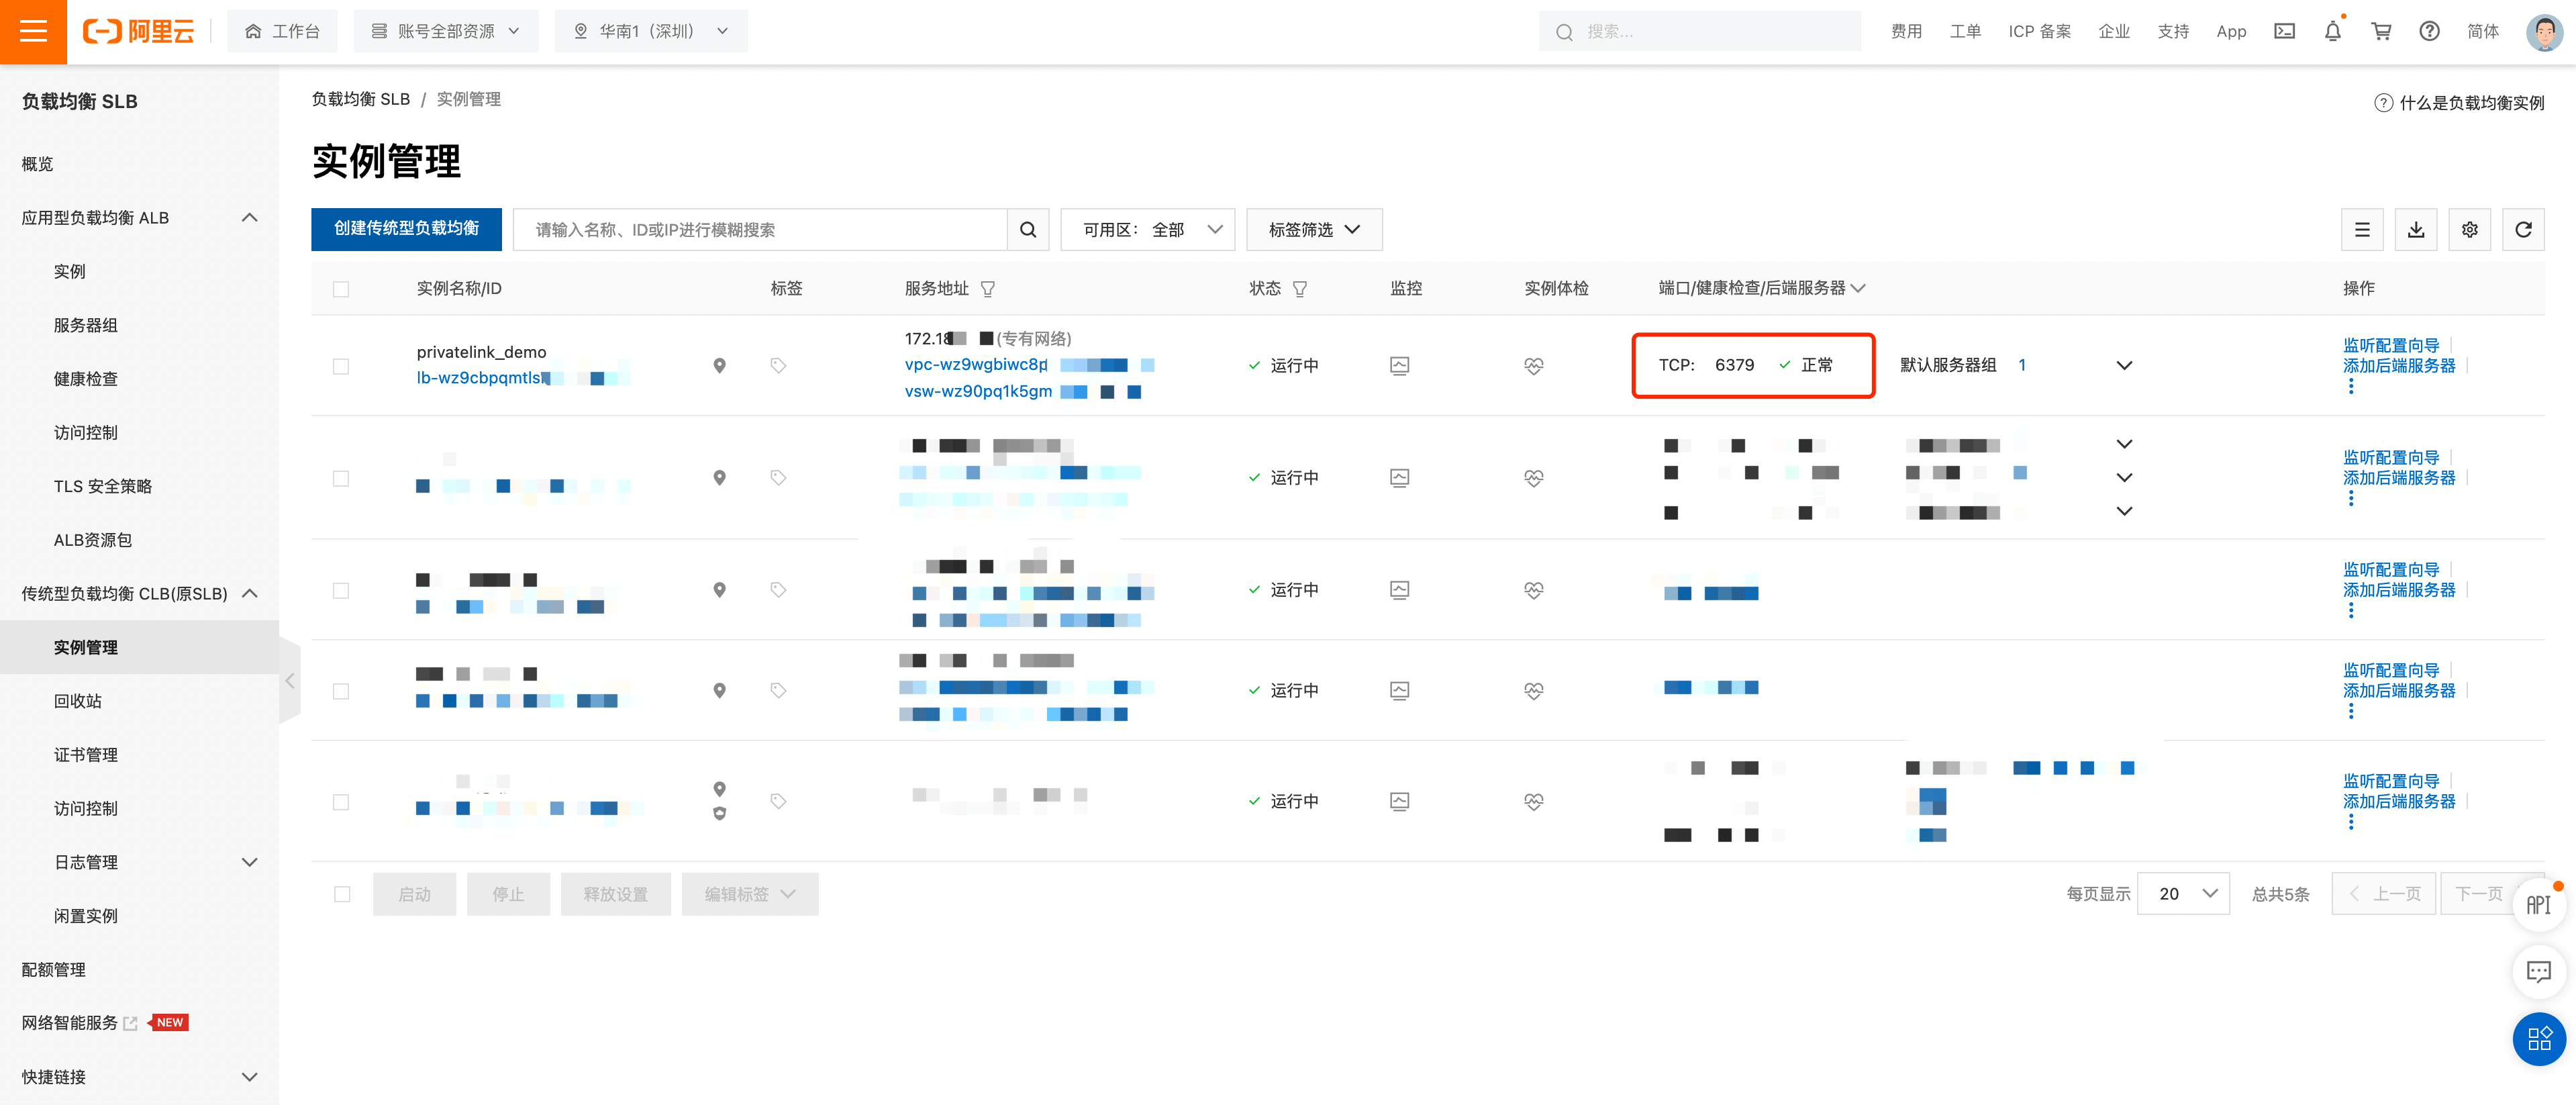Click inside the fuzzy search input field
Screen dimensions: 2576x1105
click(760, 229)
